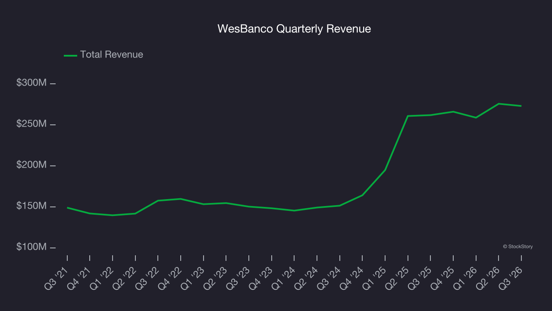Click the Q4 '21 x-axis label
552x311 pixels.
pyautogui.click(x=79, y=278)
